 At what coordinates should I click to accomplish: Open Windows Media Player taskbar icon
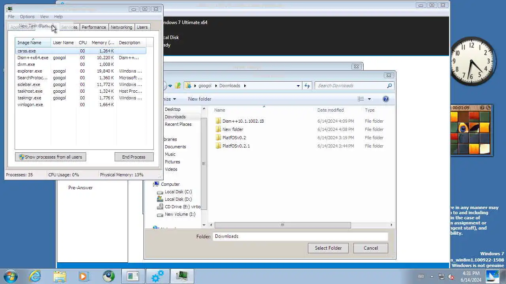pyautogui.click(x=83, y=276)
